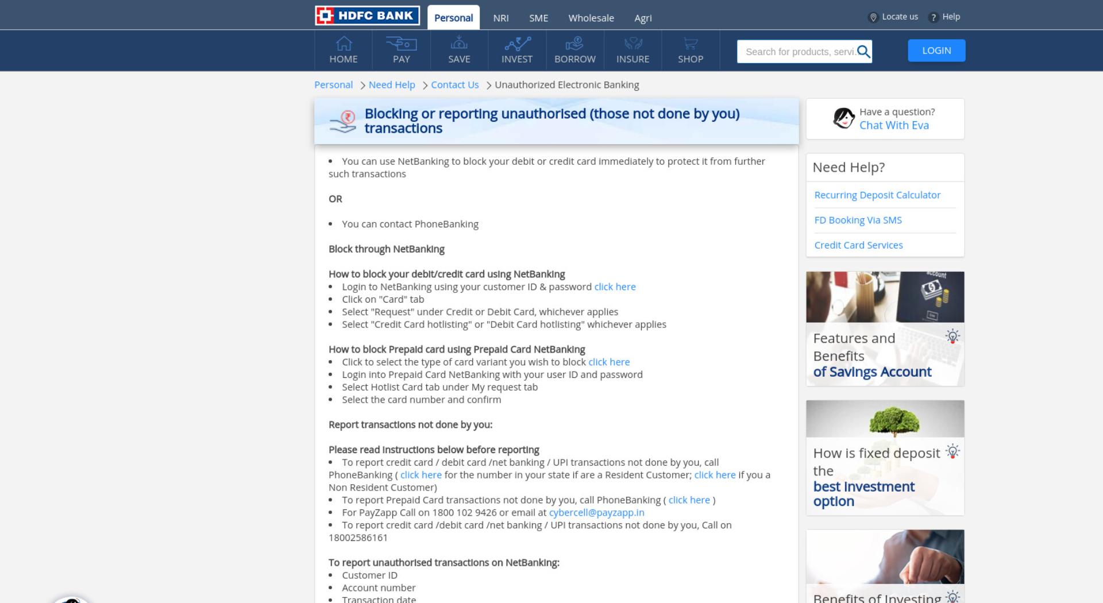Click 'Block through NetBanking' heading text
Image resolution: width=1103 pixels, height=603 pixels.
[387, 249]
